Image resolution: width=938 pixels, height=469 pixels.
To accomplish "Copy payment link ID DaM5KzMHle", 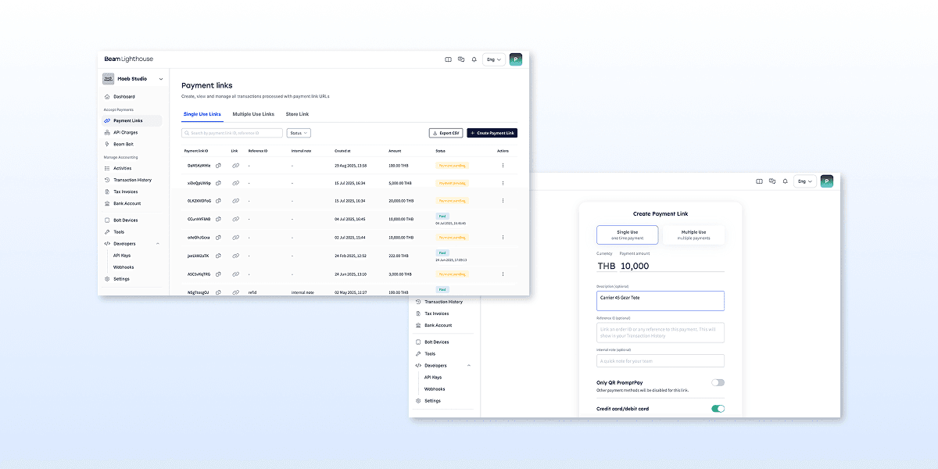I will pyautogui.click(x=218, y=165).
